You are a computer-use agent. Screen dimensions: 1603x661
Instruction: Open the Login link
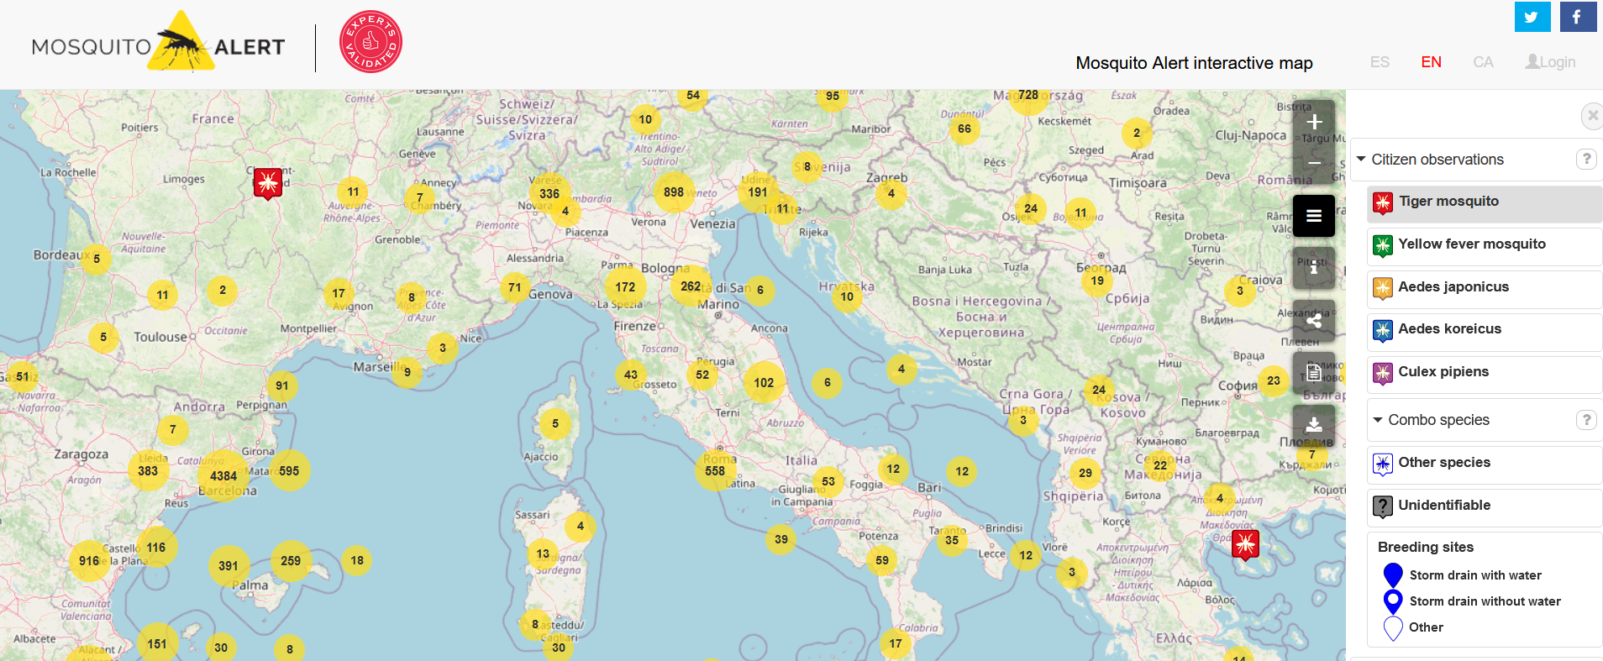pyautogui.click(x=1551, y=62)
